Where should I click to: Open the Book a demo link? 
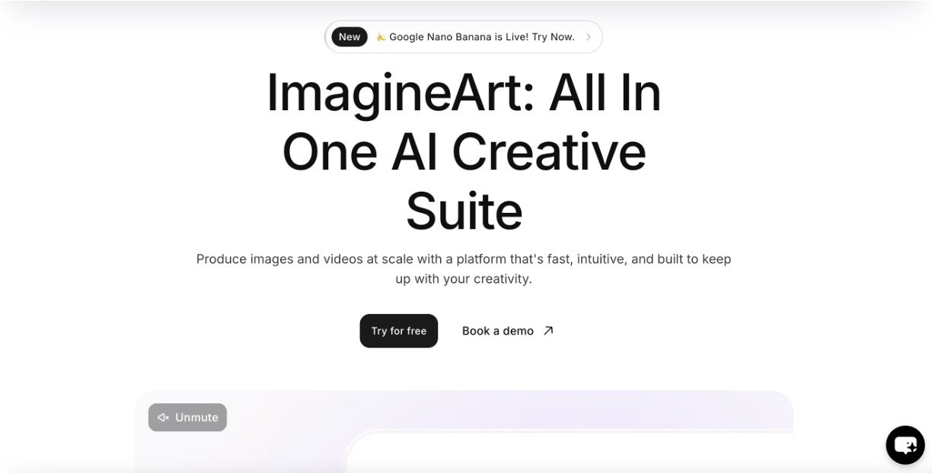tap(508, 331)
